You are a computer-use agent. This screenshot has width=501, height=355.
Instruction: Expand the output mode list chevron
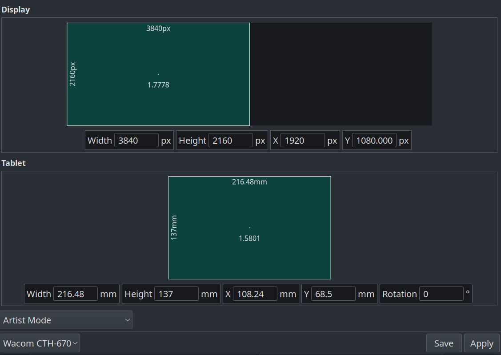tap(127, 320)
